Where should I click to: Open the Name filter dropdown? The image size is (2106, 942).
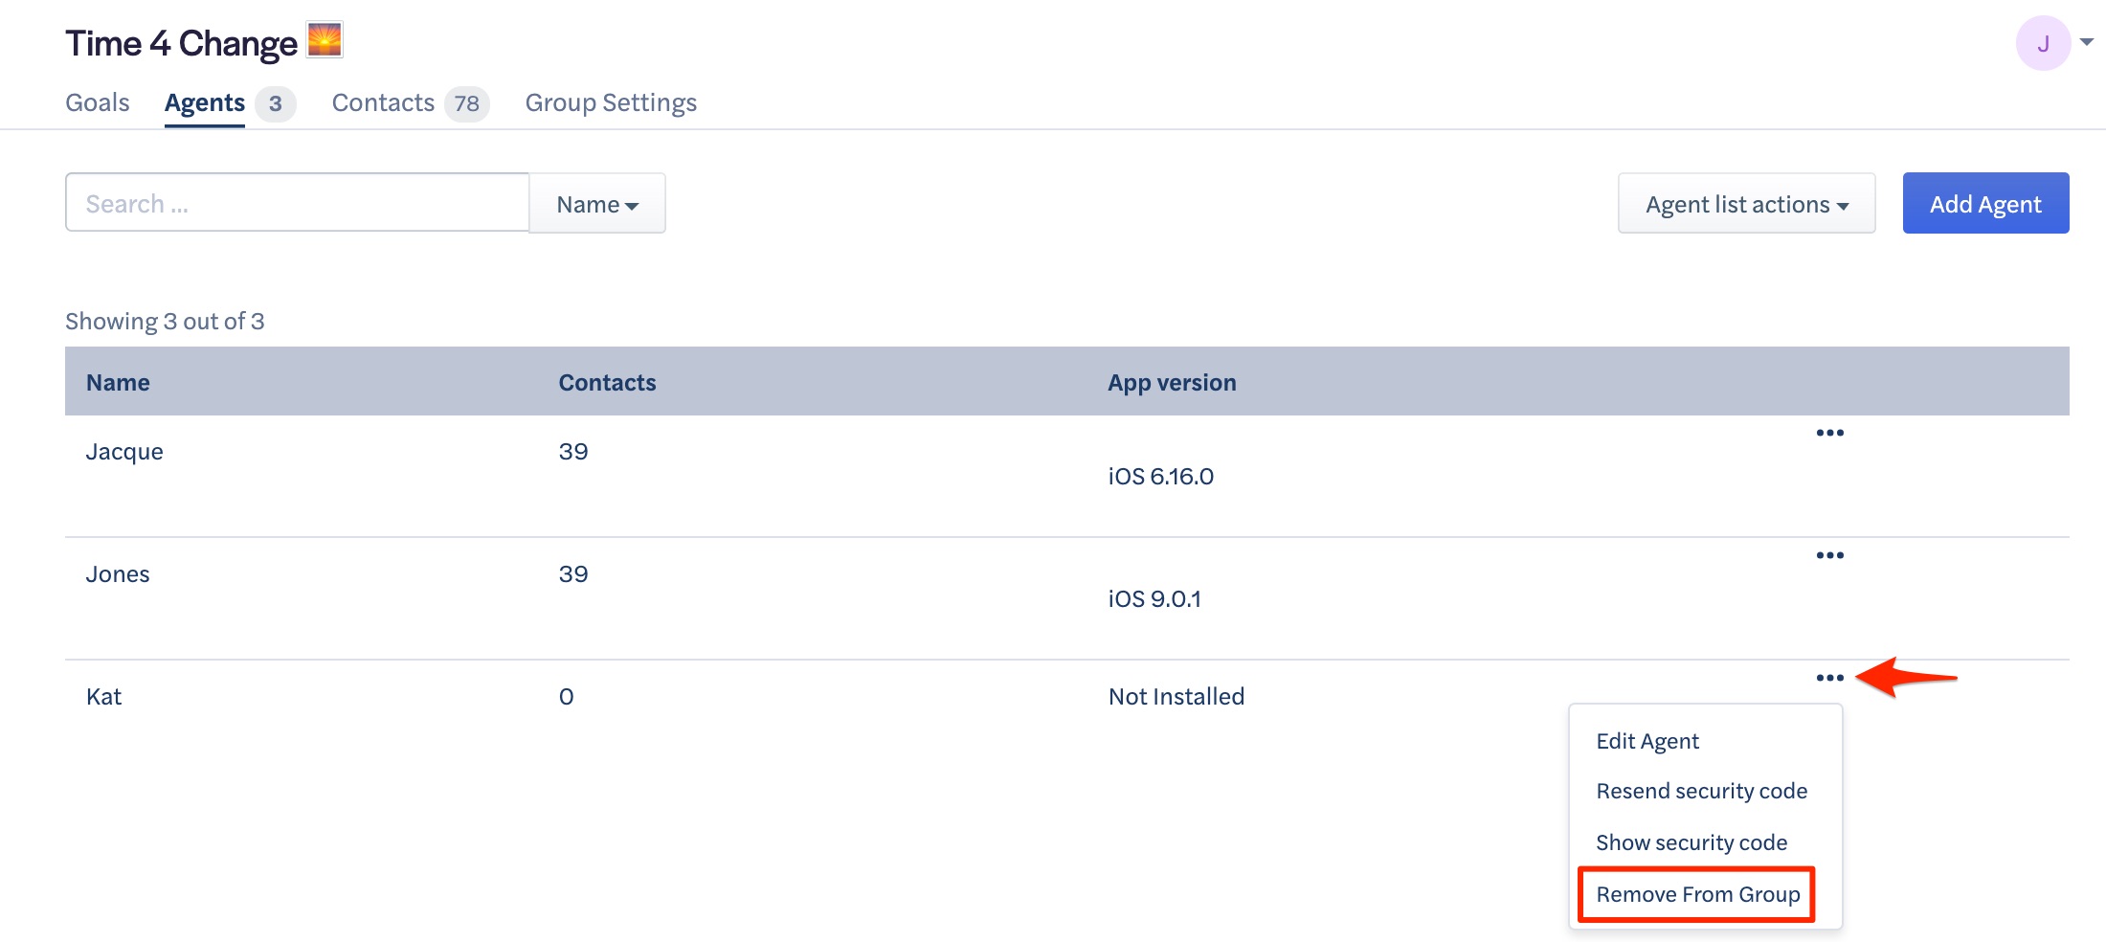pos(597,204)
